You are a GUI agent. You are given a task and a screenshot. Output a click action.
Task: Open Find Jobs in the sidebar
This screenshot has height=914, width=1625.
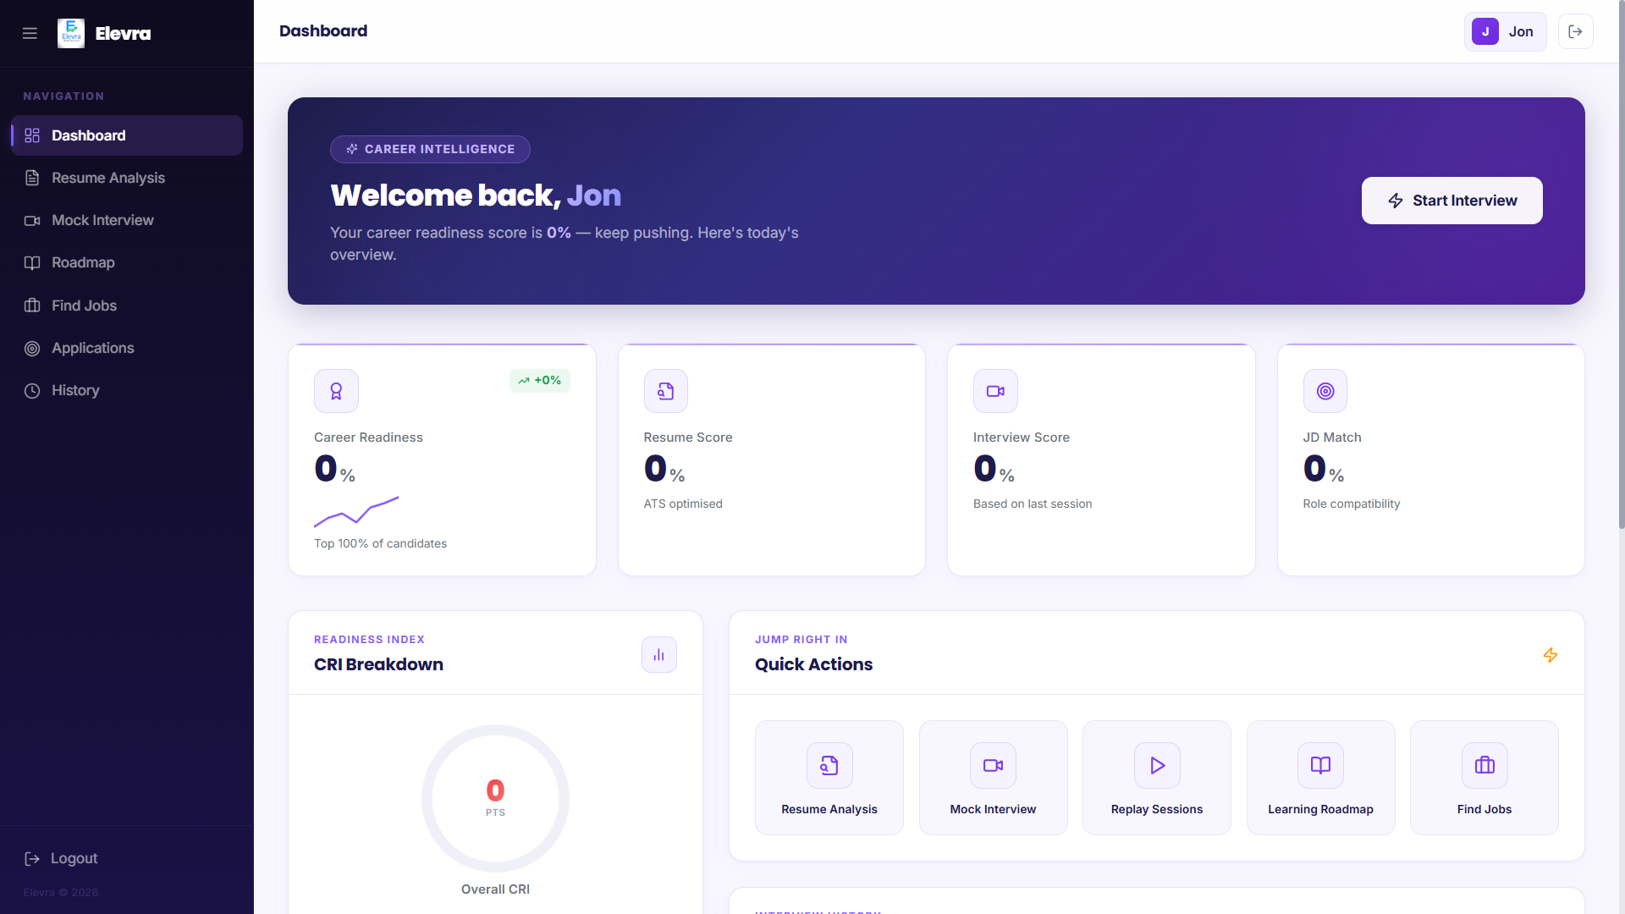[127, 306]
